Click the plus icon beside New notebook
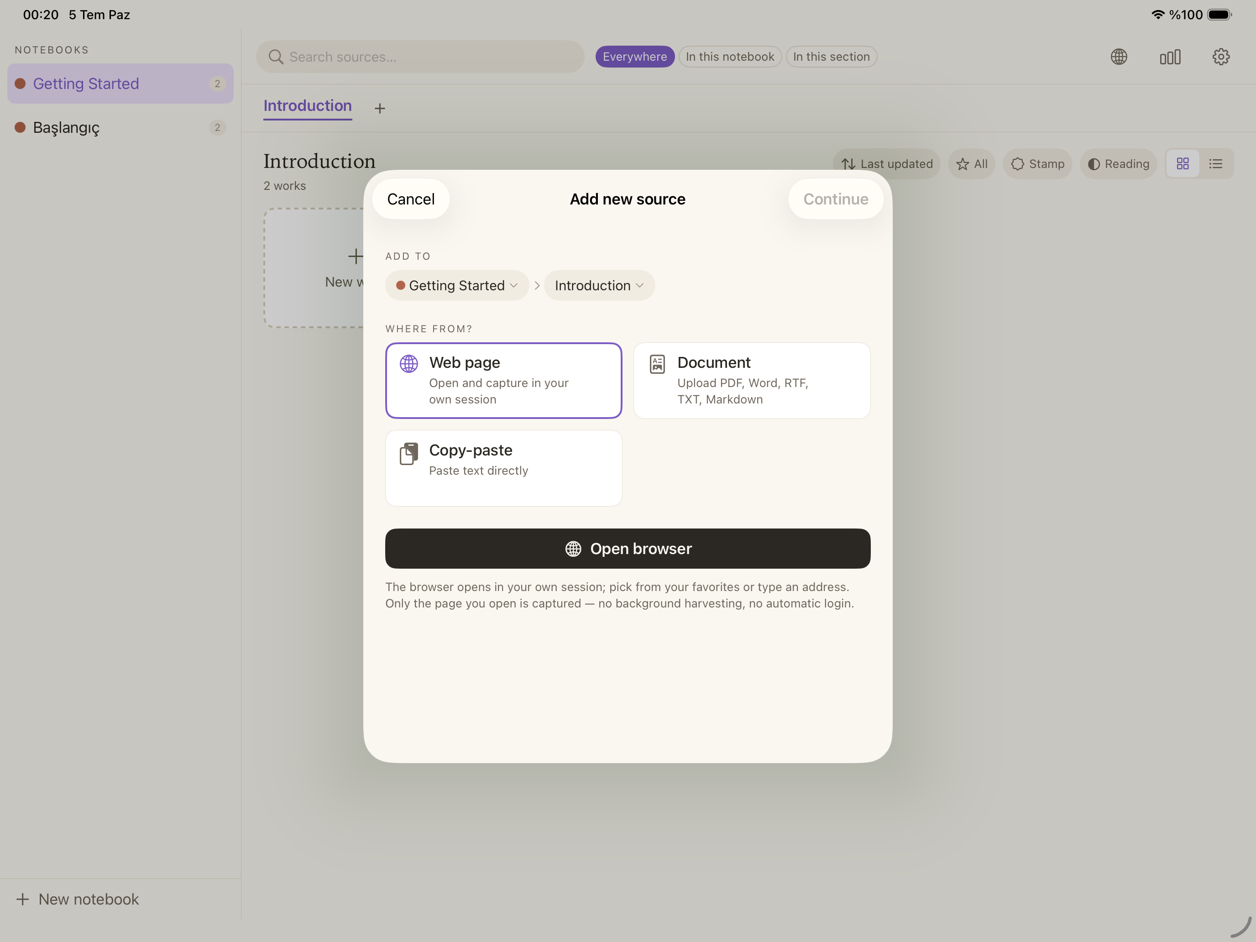Image resolution: width=1256 pixels, height=942 pixels. (23, 899)
